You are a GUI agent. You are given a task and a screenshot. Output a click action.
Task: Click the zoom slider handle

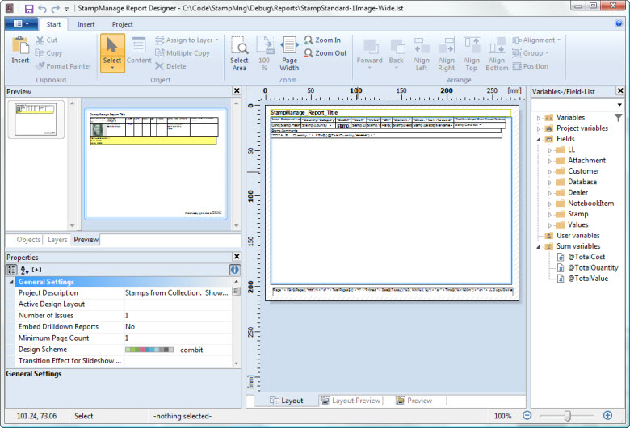pyautogui.click(x=567, y=416)
